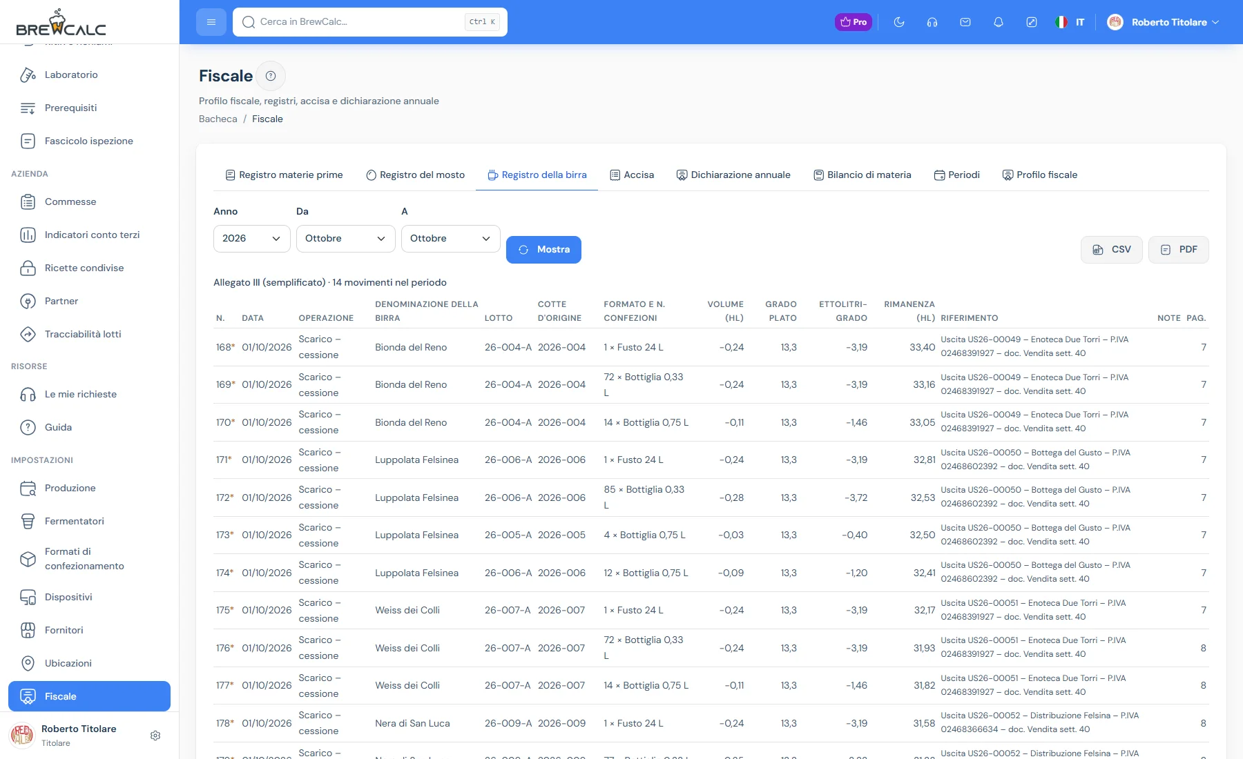Open Fascicolo ispezione in sidebar

point(89,141)
